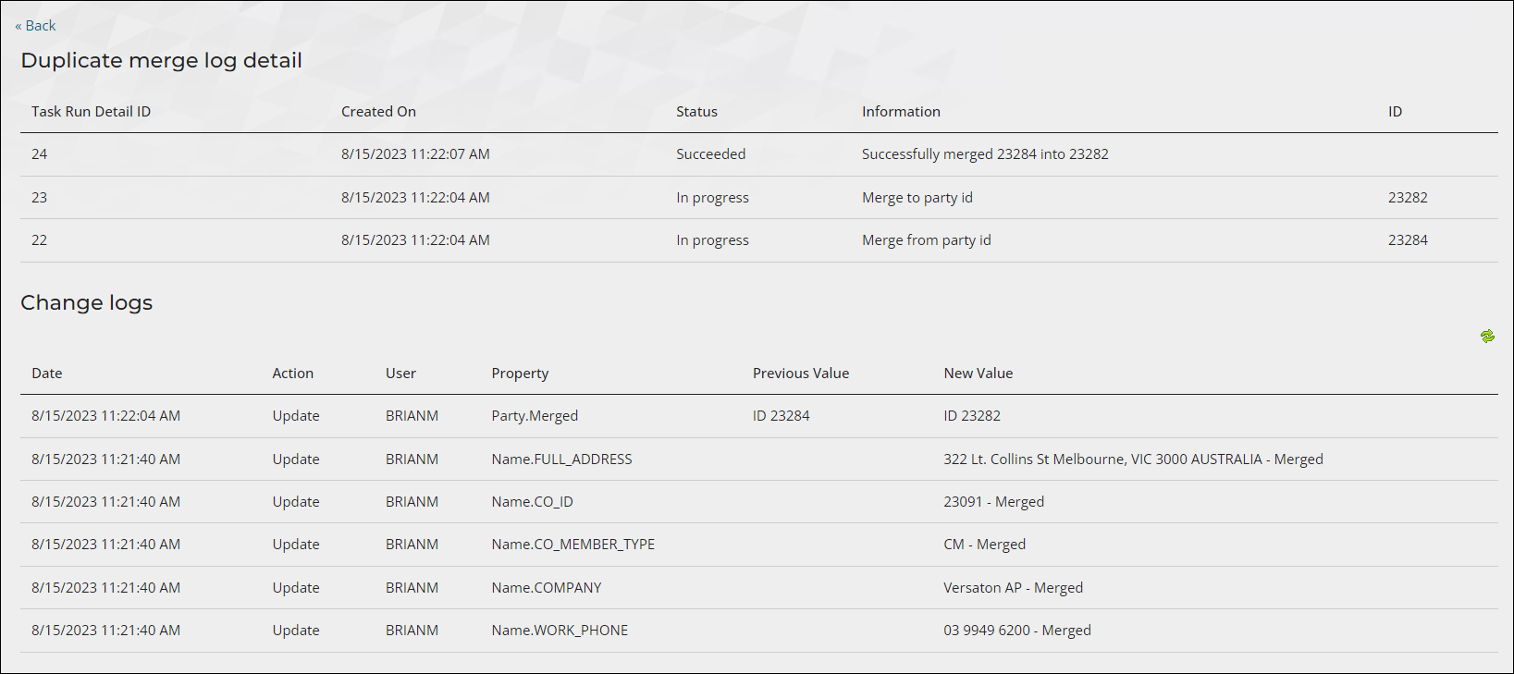Select the Status column header
The image size is (1514, 674).
[x=696, y=112]
